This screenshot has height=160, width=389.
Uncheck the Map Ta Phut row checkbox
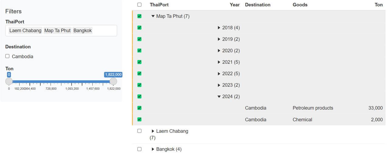[x=139, y=16]
